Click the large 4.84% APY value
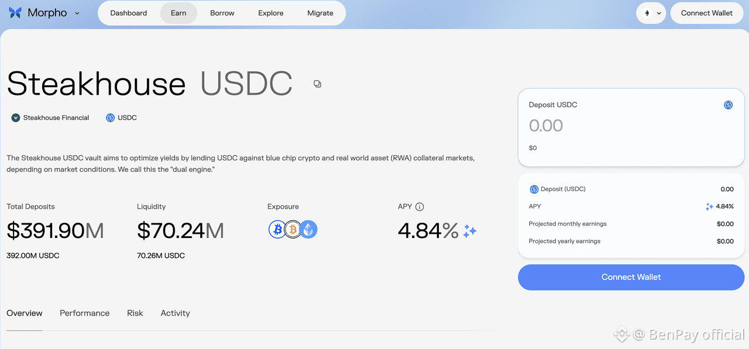 pyautogui.click(x=428, y=231)
